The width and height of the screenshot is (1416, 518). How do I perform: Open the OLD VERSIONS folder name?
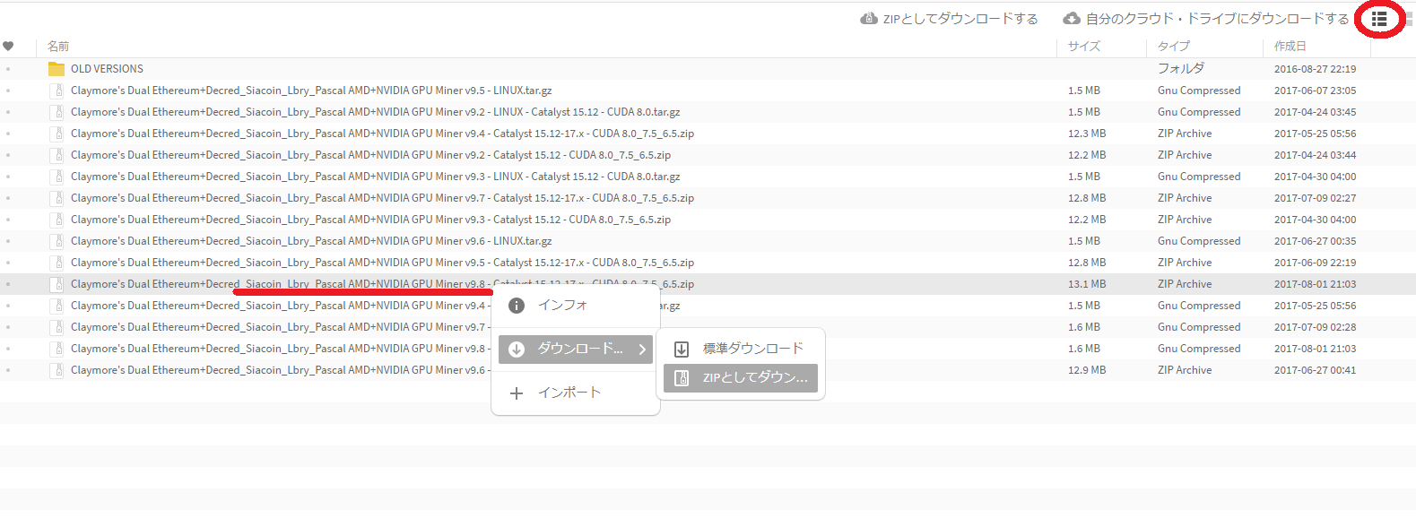[x=107, y=69]
